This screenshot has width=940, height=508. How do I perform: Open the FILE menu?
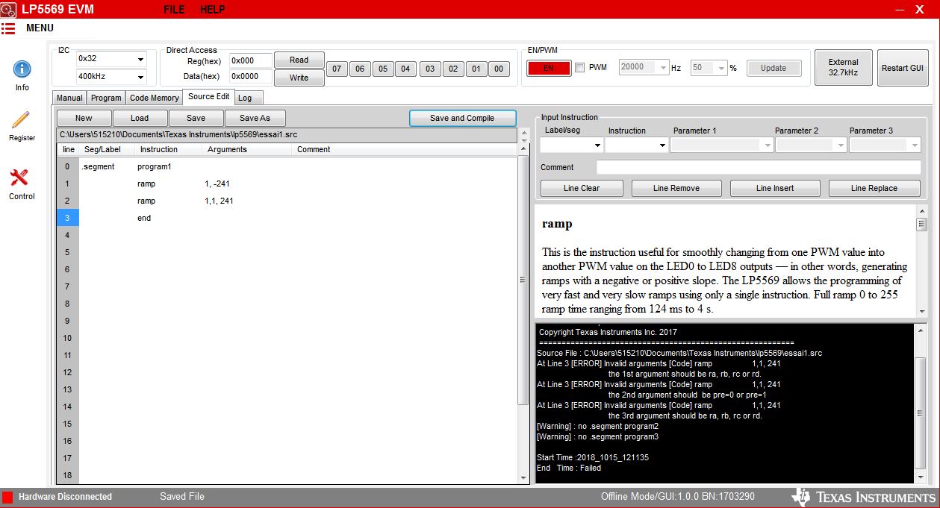click(x=172, y=9)
